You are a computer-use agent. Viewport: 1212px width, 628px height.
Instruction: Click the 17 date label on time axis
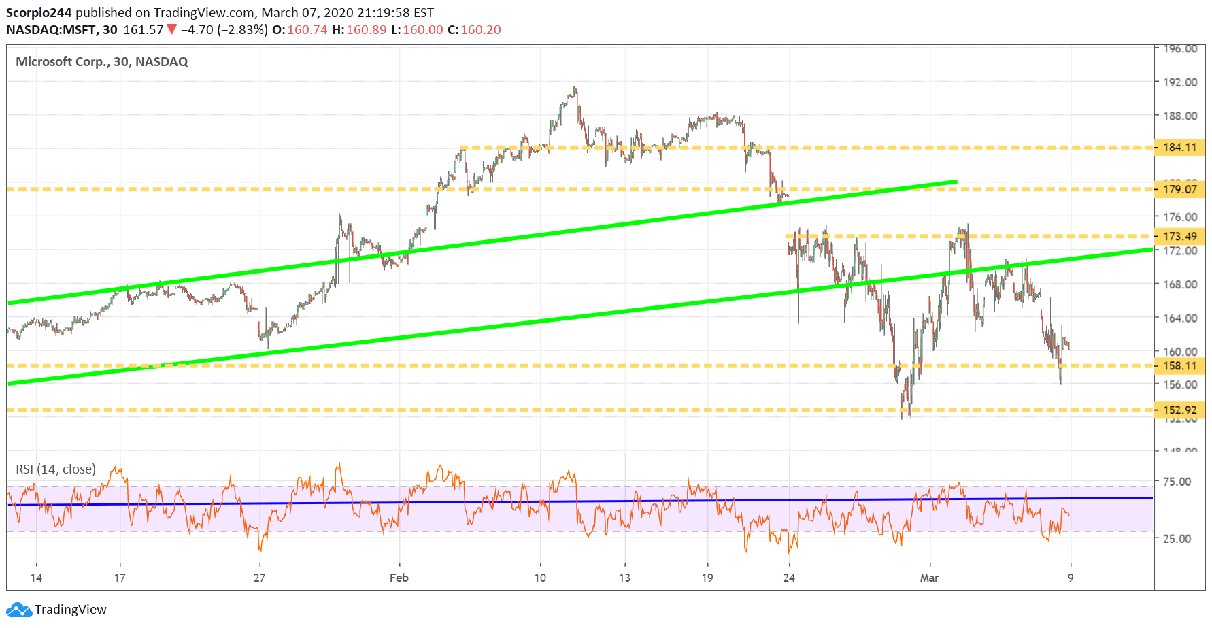click(120, 578)
